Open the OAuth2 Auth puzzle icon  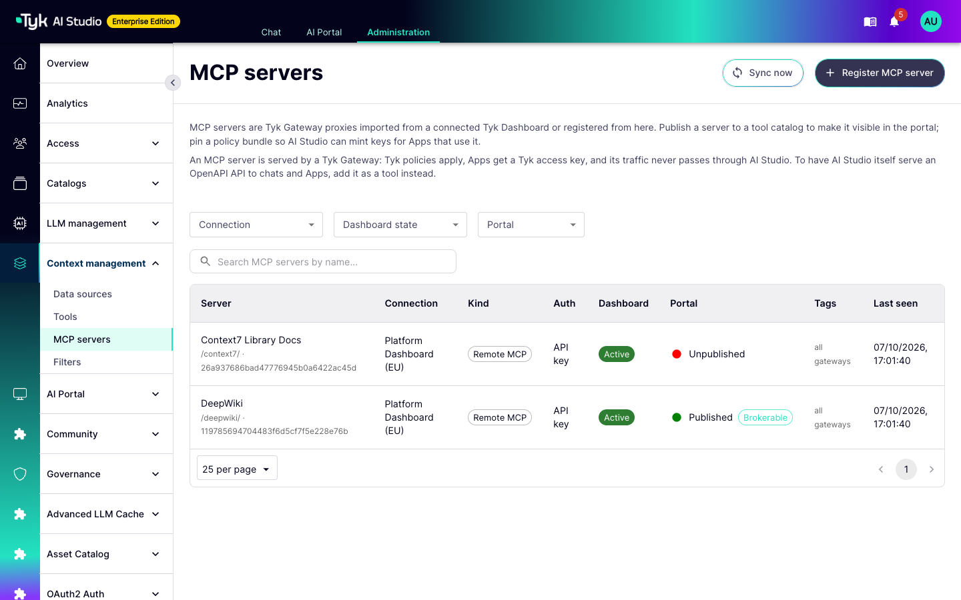[x=20, y=593]
